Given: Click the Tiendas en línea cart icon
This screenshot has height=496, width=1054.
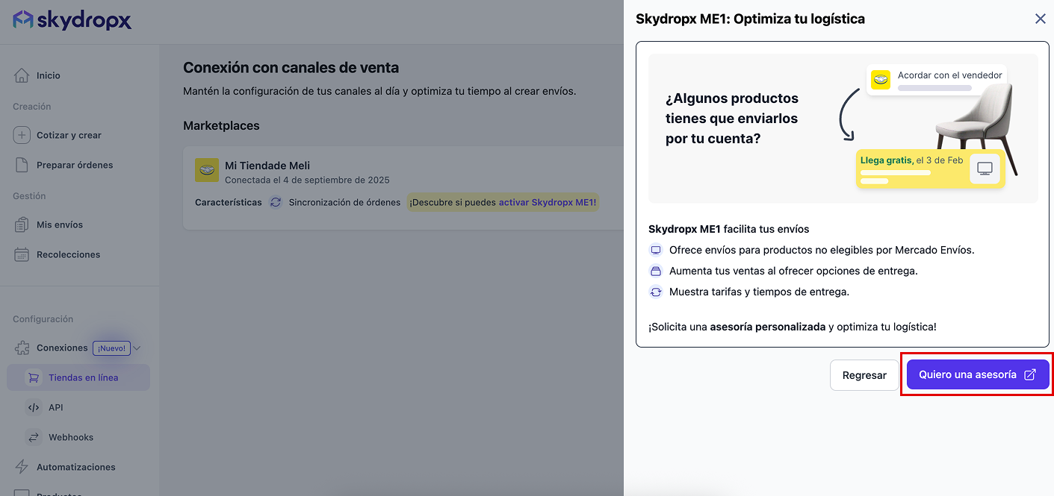Looking at the screenshot, I should pyautogui.click(x=33, y=377).
